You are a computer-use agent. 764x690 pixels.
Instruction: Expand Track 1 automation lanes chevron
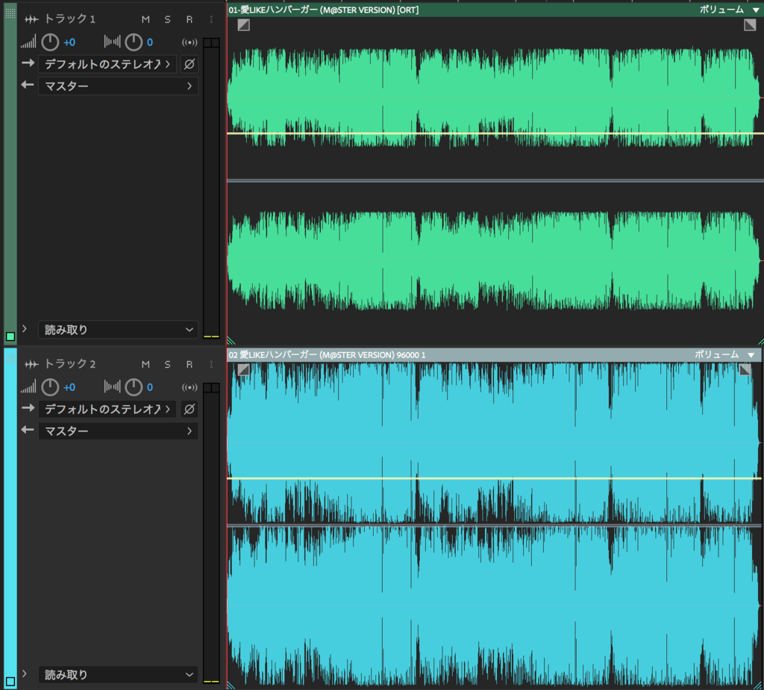(x=25, y=329)
